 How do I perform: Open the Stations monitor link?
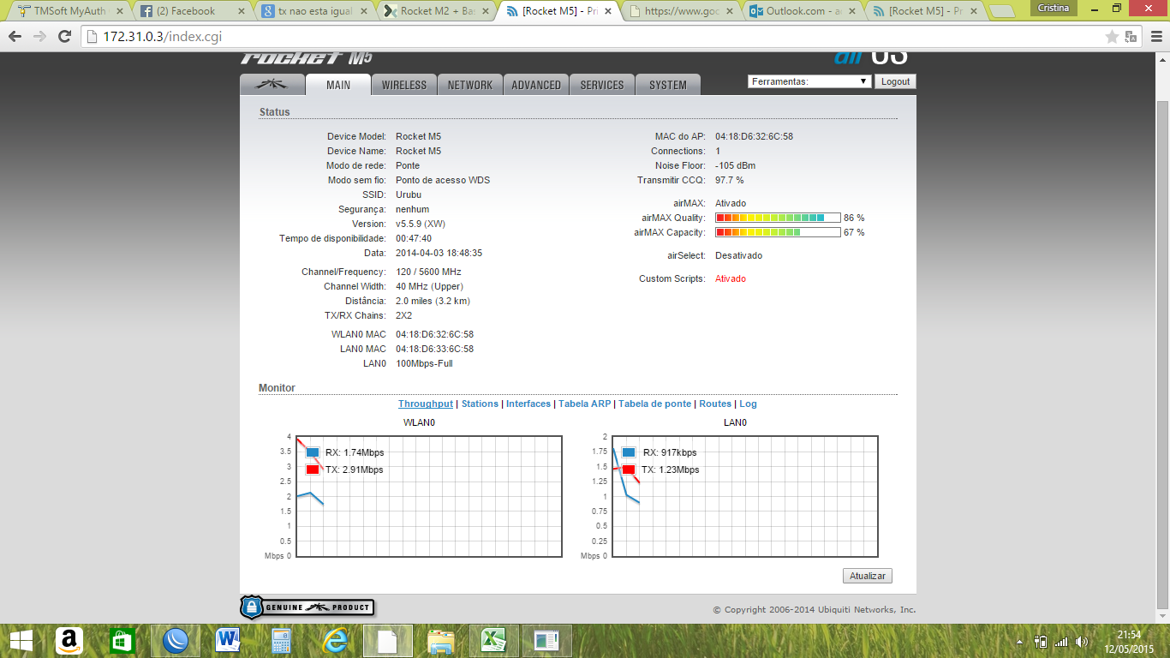pos(480,404)
